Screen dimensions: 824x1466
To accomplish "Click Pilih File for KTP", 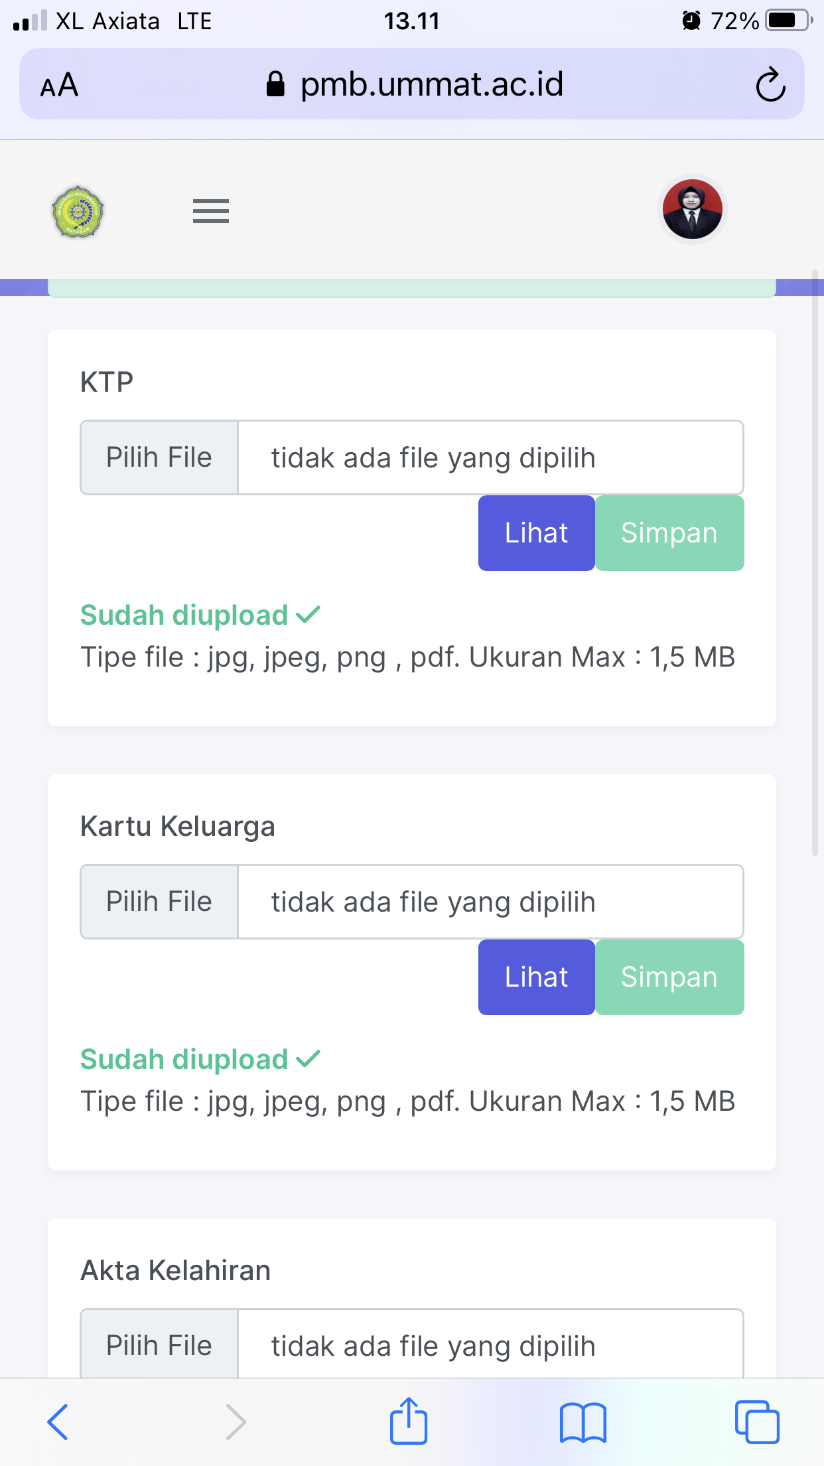I will tap(159, 457).
